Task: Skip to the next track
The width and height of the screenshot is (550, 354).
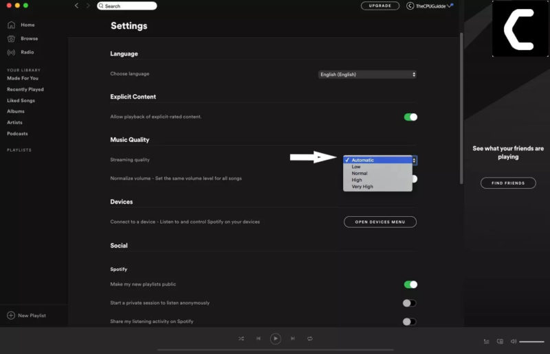Action: click(293, 338)
